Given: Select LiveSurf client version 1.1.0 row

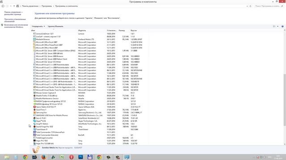Looking at the screenshot, I should pyautogui.click(x=89, y=36).
